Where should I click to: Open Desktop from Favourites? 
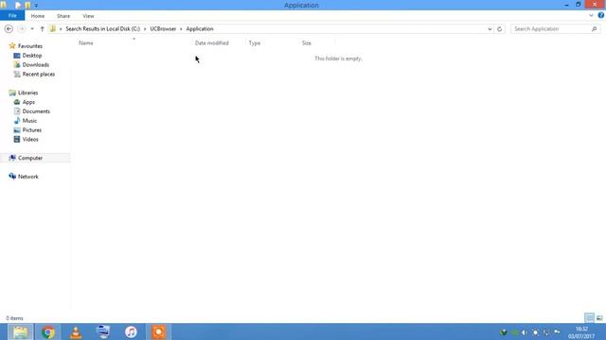coord(31,56)
